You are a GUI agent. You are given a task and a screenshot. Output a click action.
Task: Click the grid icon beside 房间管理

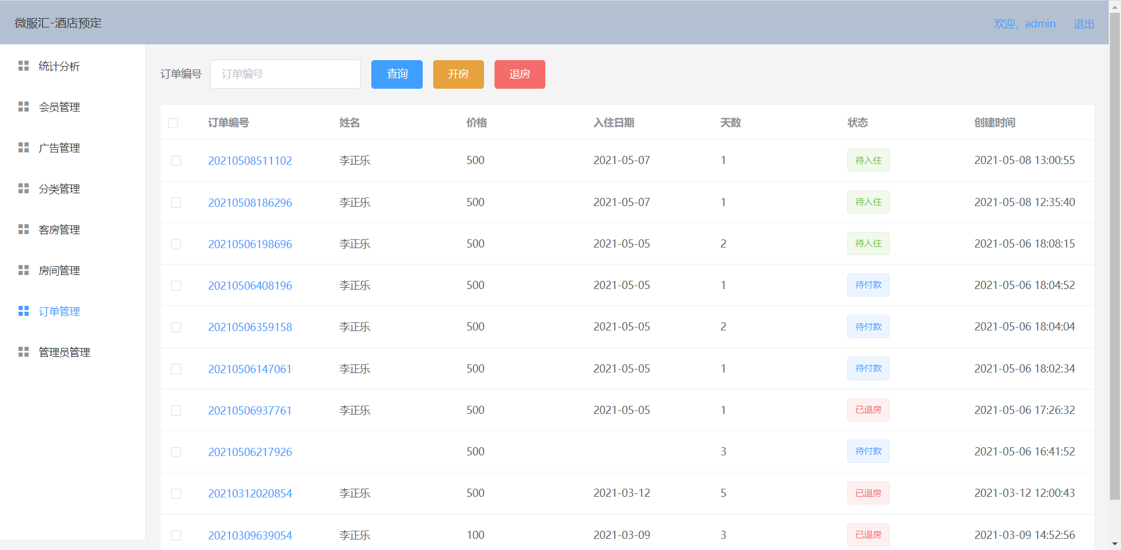(23, 270)
